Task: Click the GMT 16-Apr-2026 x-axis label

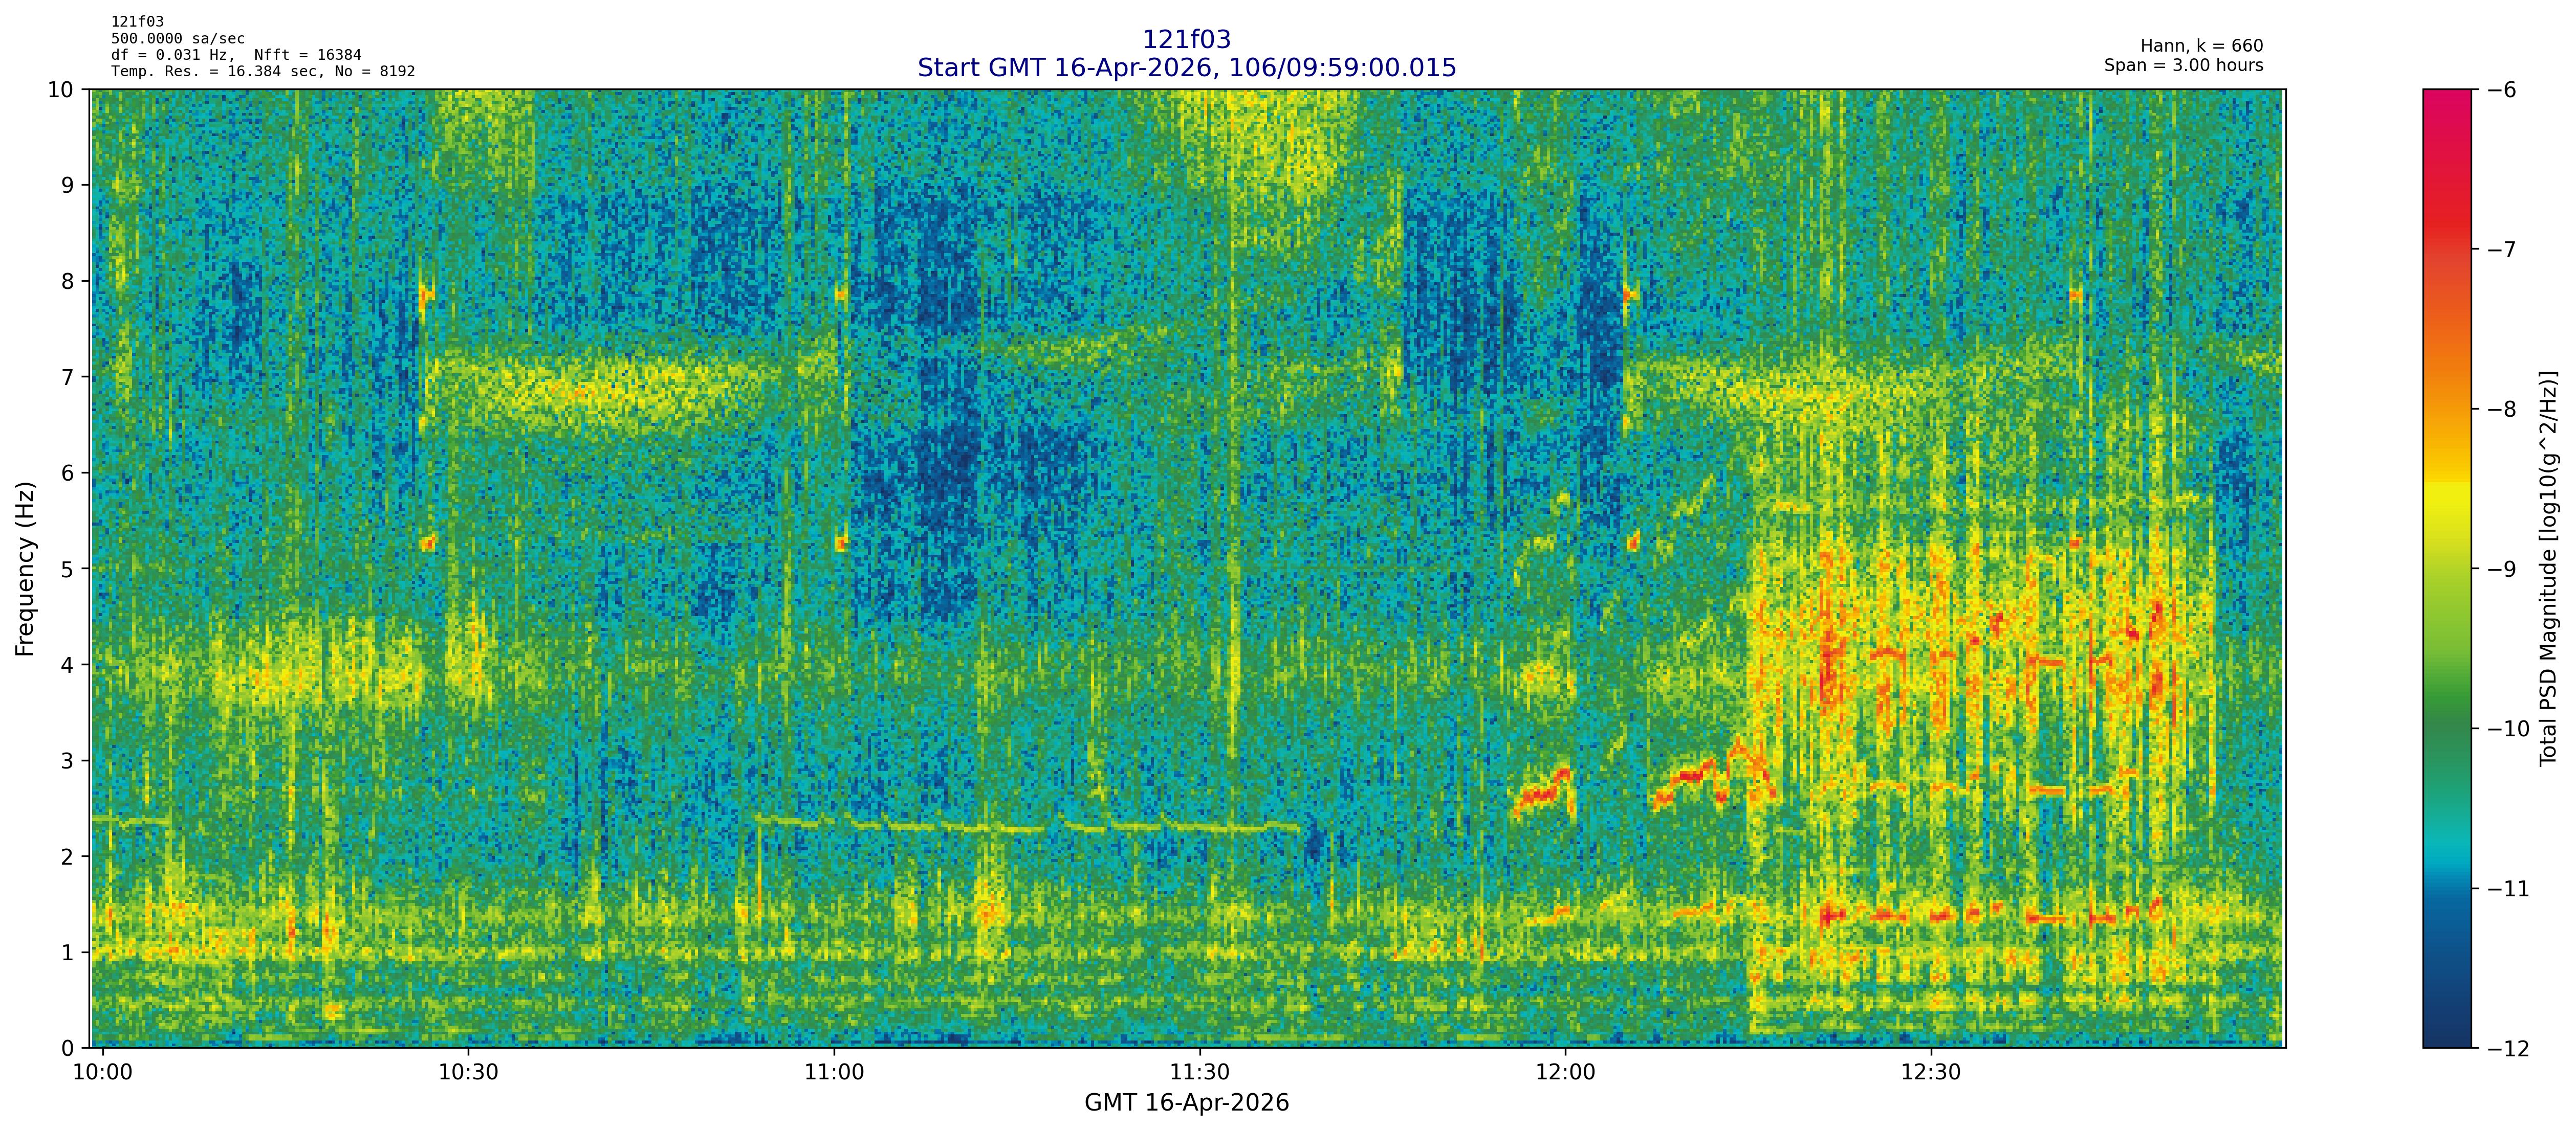Action: tap(1186, 1103)
